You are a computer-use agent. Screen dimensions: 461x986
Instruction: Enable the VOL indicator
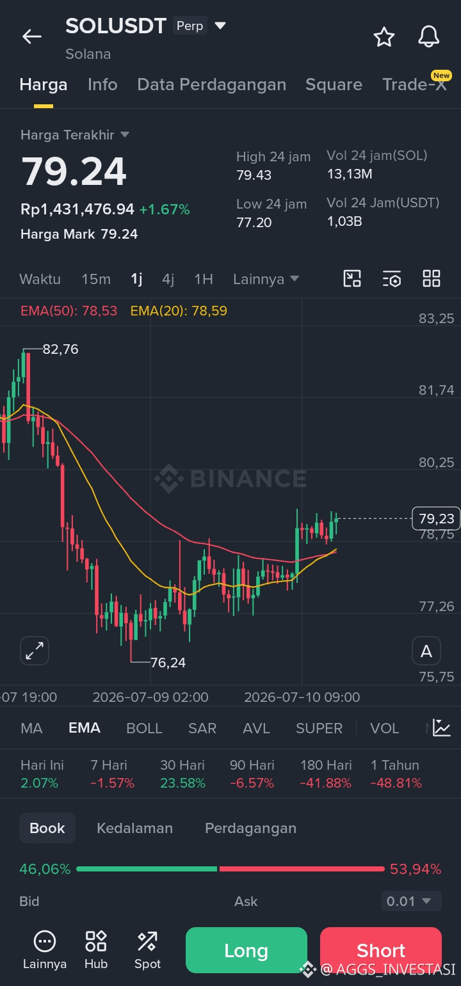384,728
